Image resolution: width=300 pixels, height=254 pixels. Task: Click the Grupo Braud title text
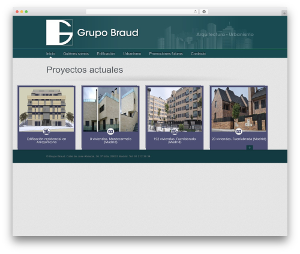(x=107, y=32)
